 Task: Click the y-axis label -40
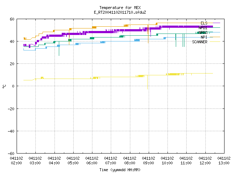coord(11,131)
